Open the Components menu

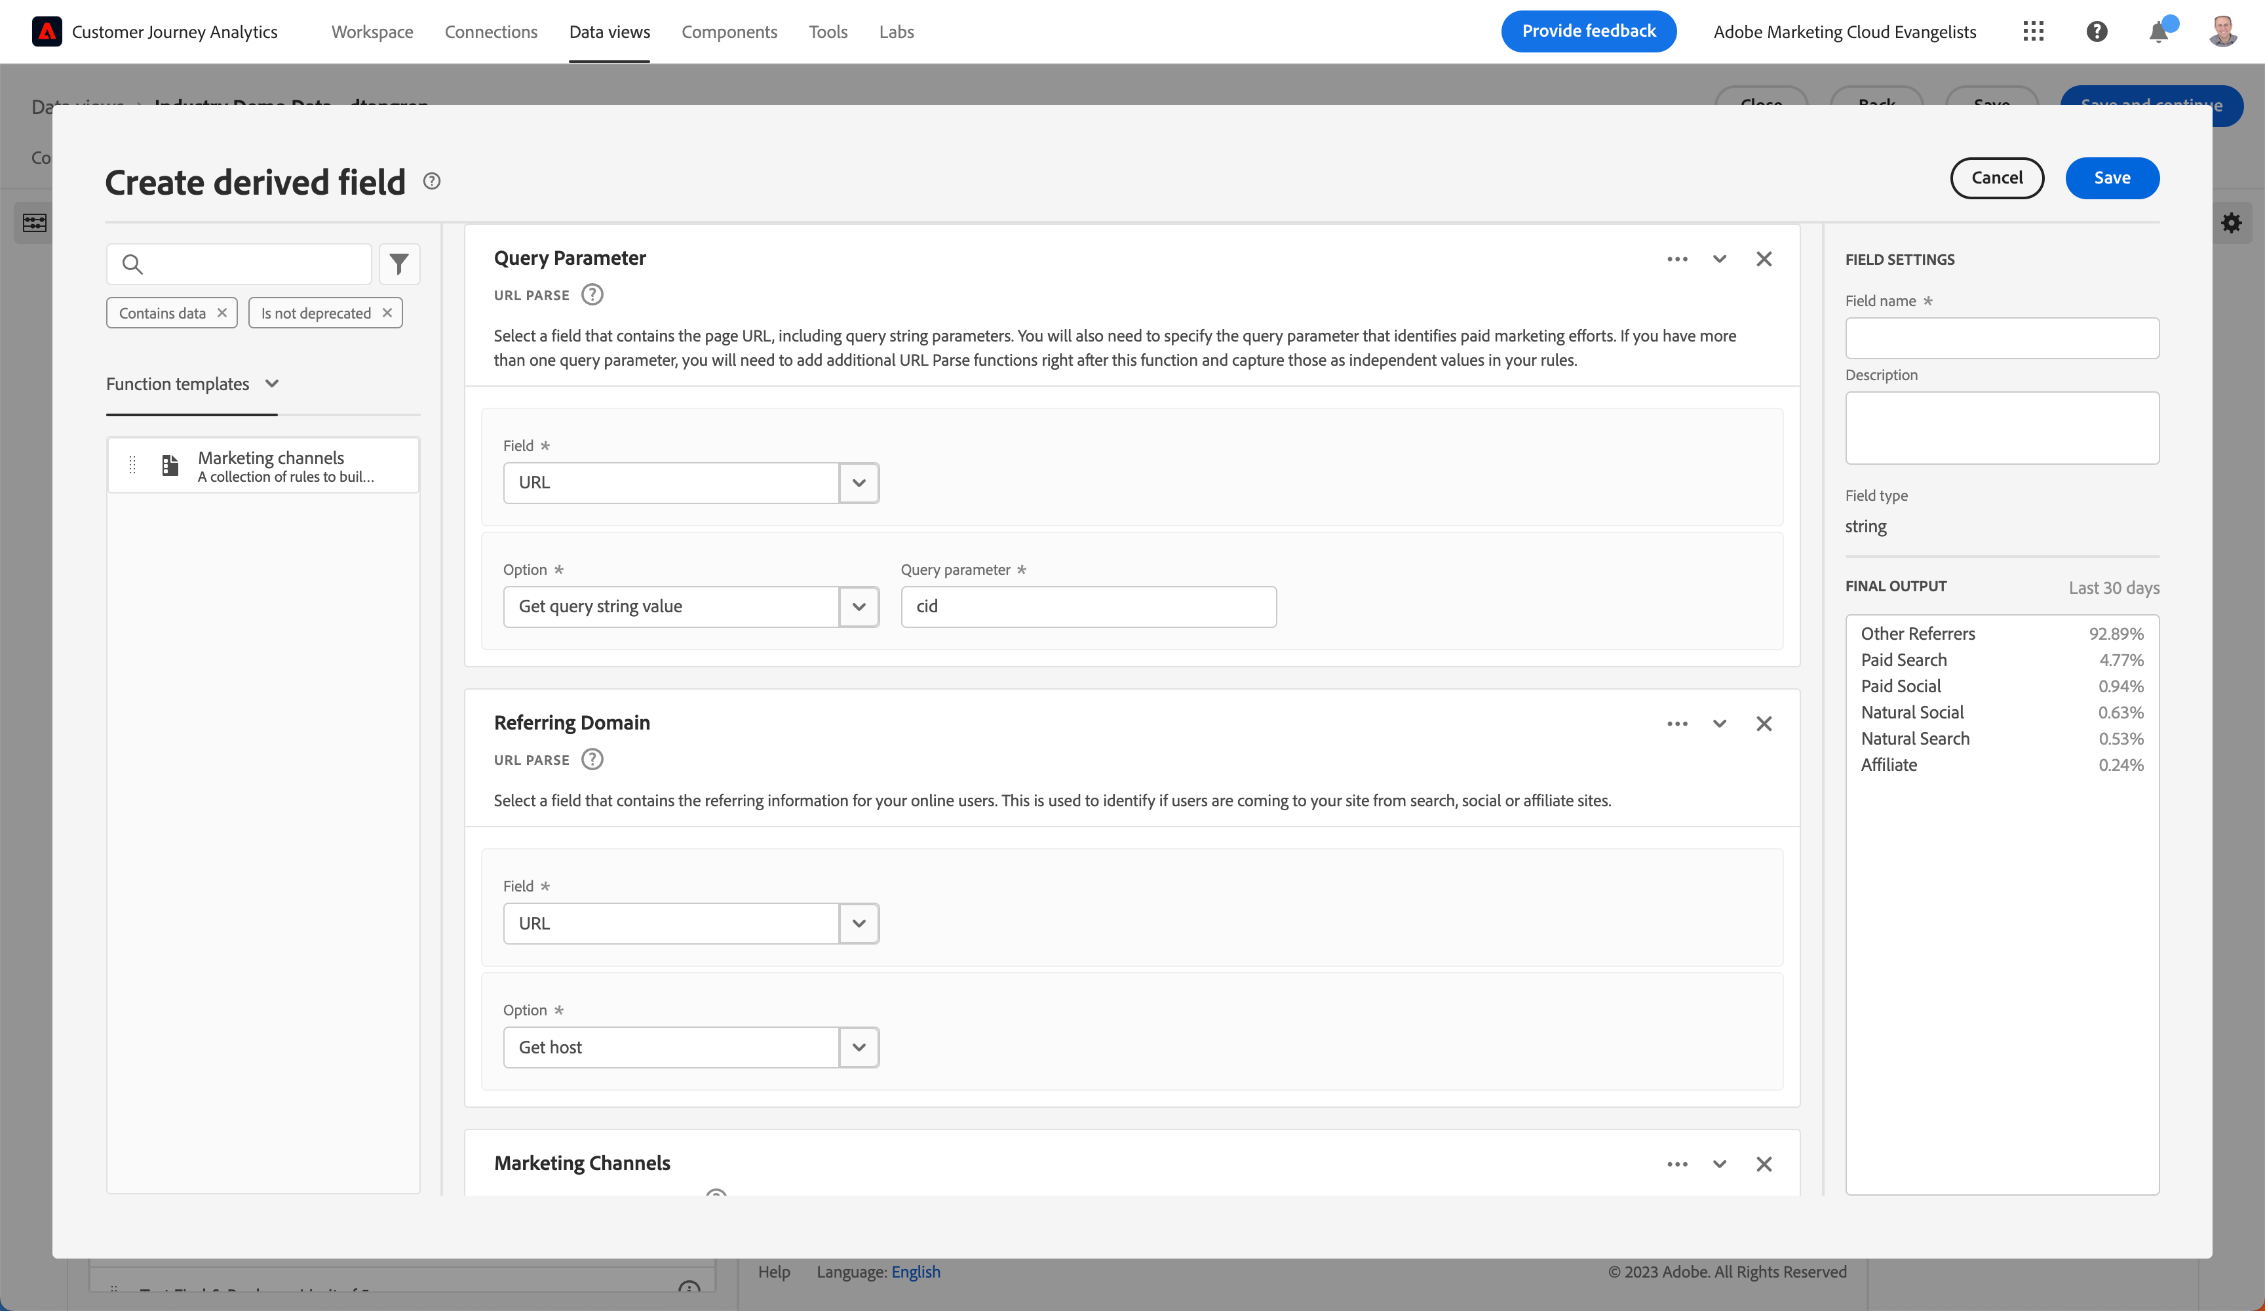[x=729, y=31]
